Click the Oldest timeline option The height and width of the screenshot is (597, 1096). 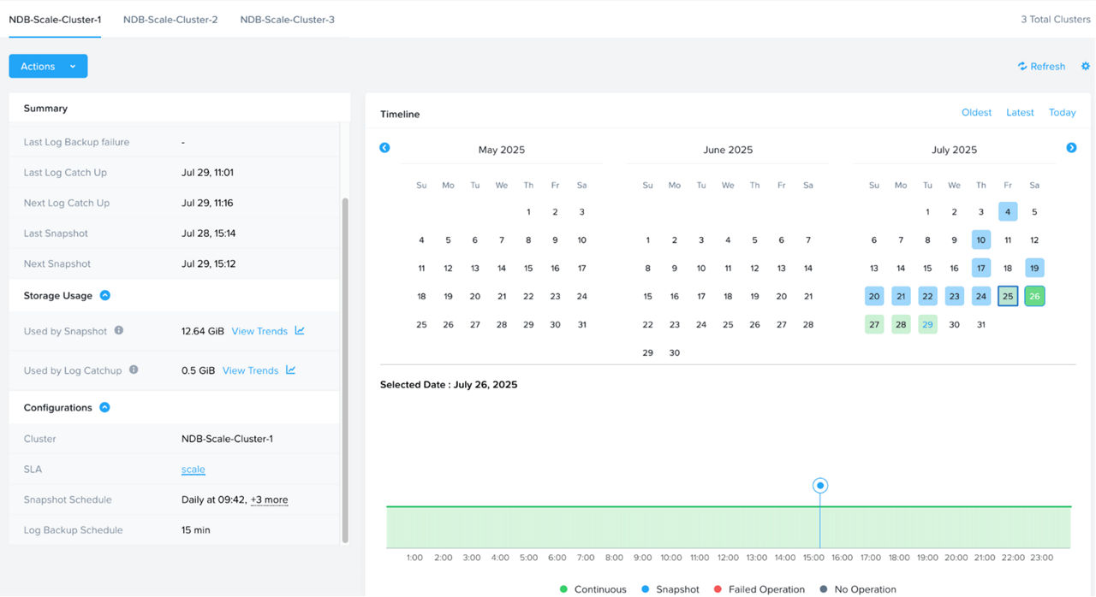click(976, 112)
